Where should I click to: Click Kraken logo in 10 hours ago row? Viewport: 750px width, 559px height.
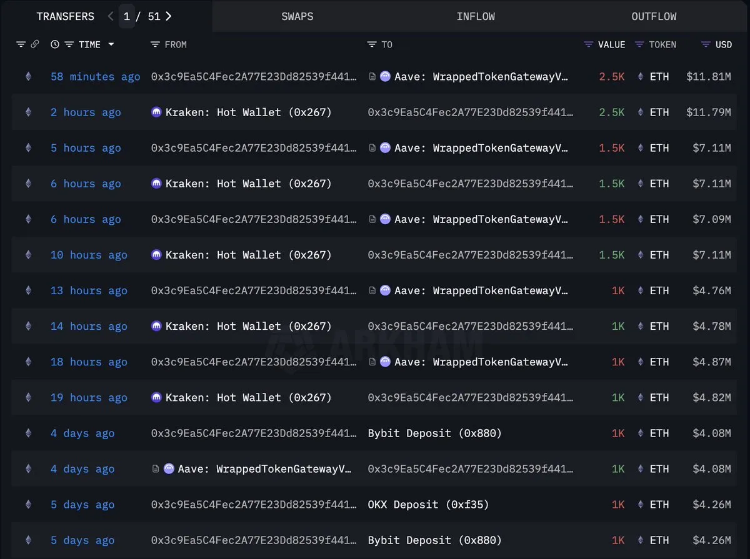[156, 255]
